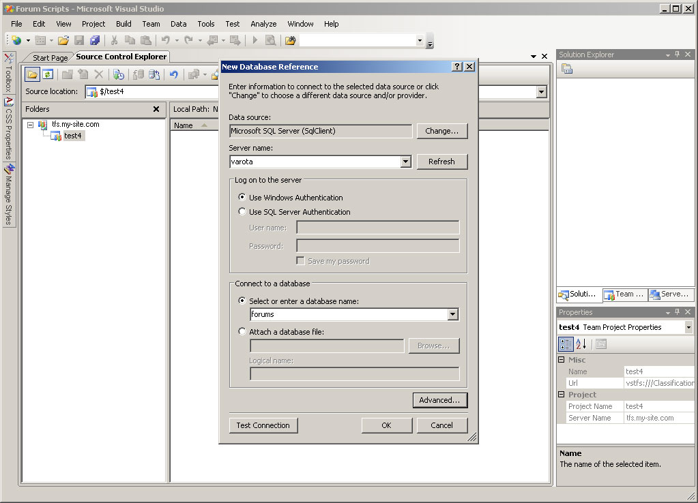Image resolution: width=698 pixels, height=503 pixels.
Task: Open the Team menu
Action: tap(151, 24)
